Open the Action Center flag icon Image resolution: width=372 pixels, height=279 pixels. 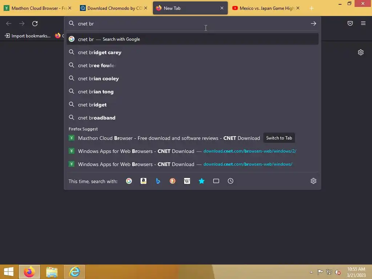pos(320,272)
